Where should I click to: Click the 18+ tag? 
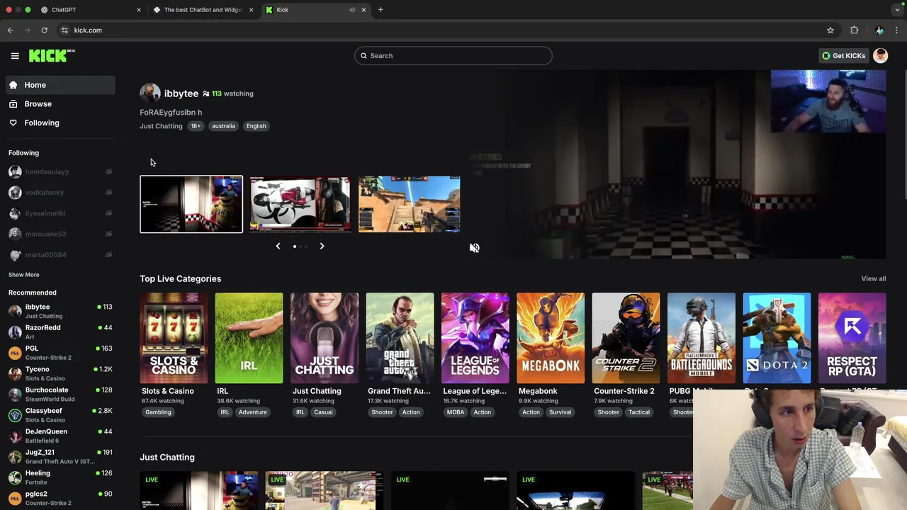click(196, 126)
